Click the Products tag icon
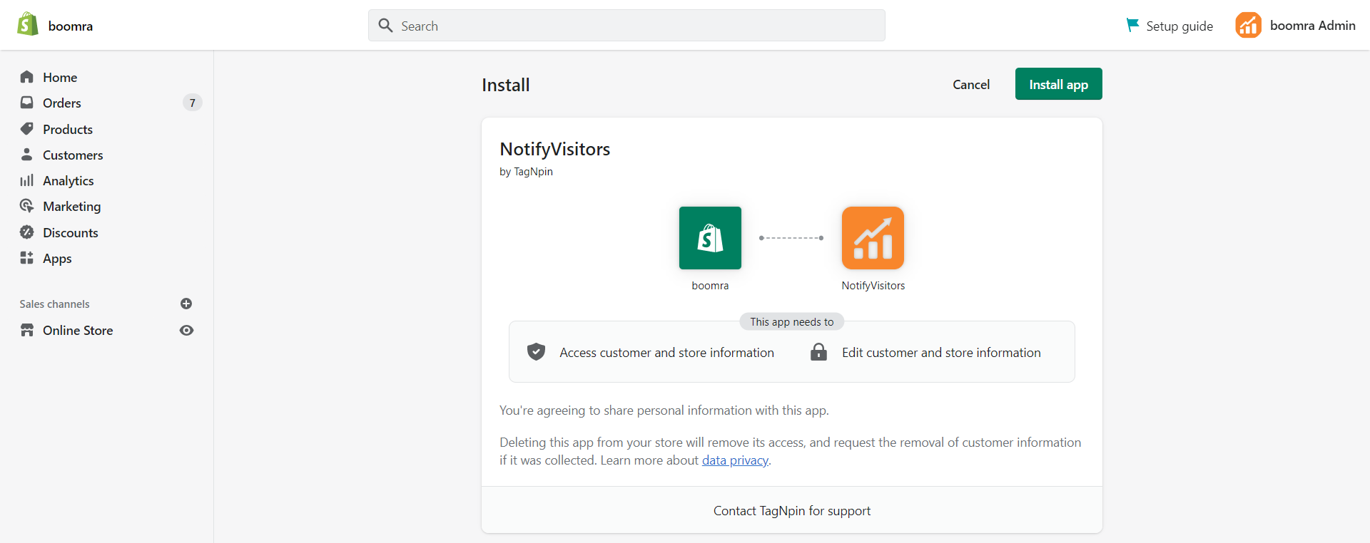This screenshot has height=543, width=1370. pos(27,129)
